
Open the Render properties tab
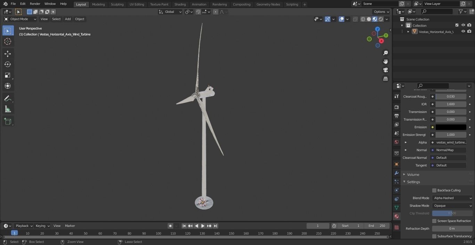click(x=396, y=107)
